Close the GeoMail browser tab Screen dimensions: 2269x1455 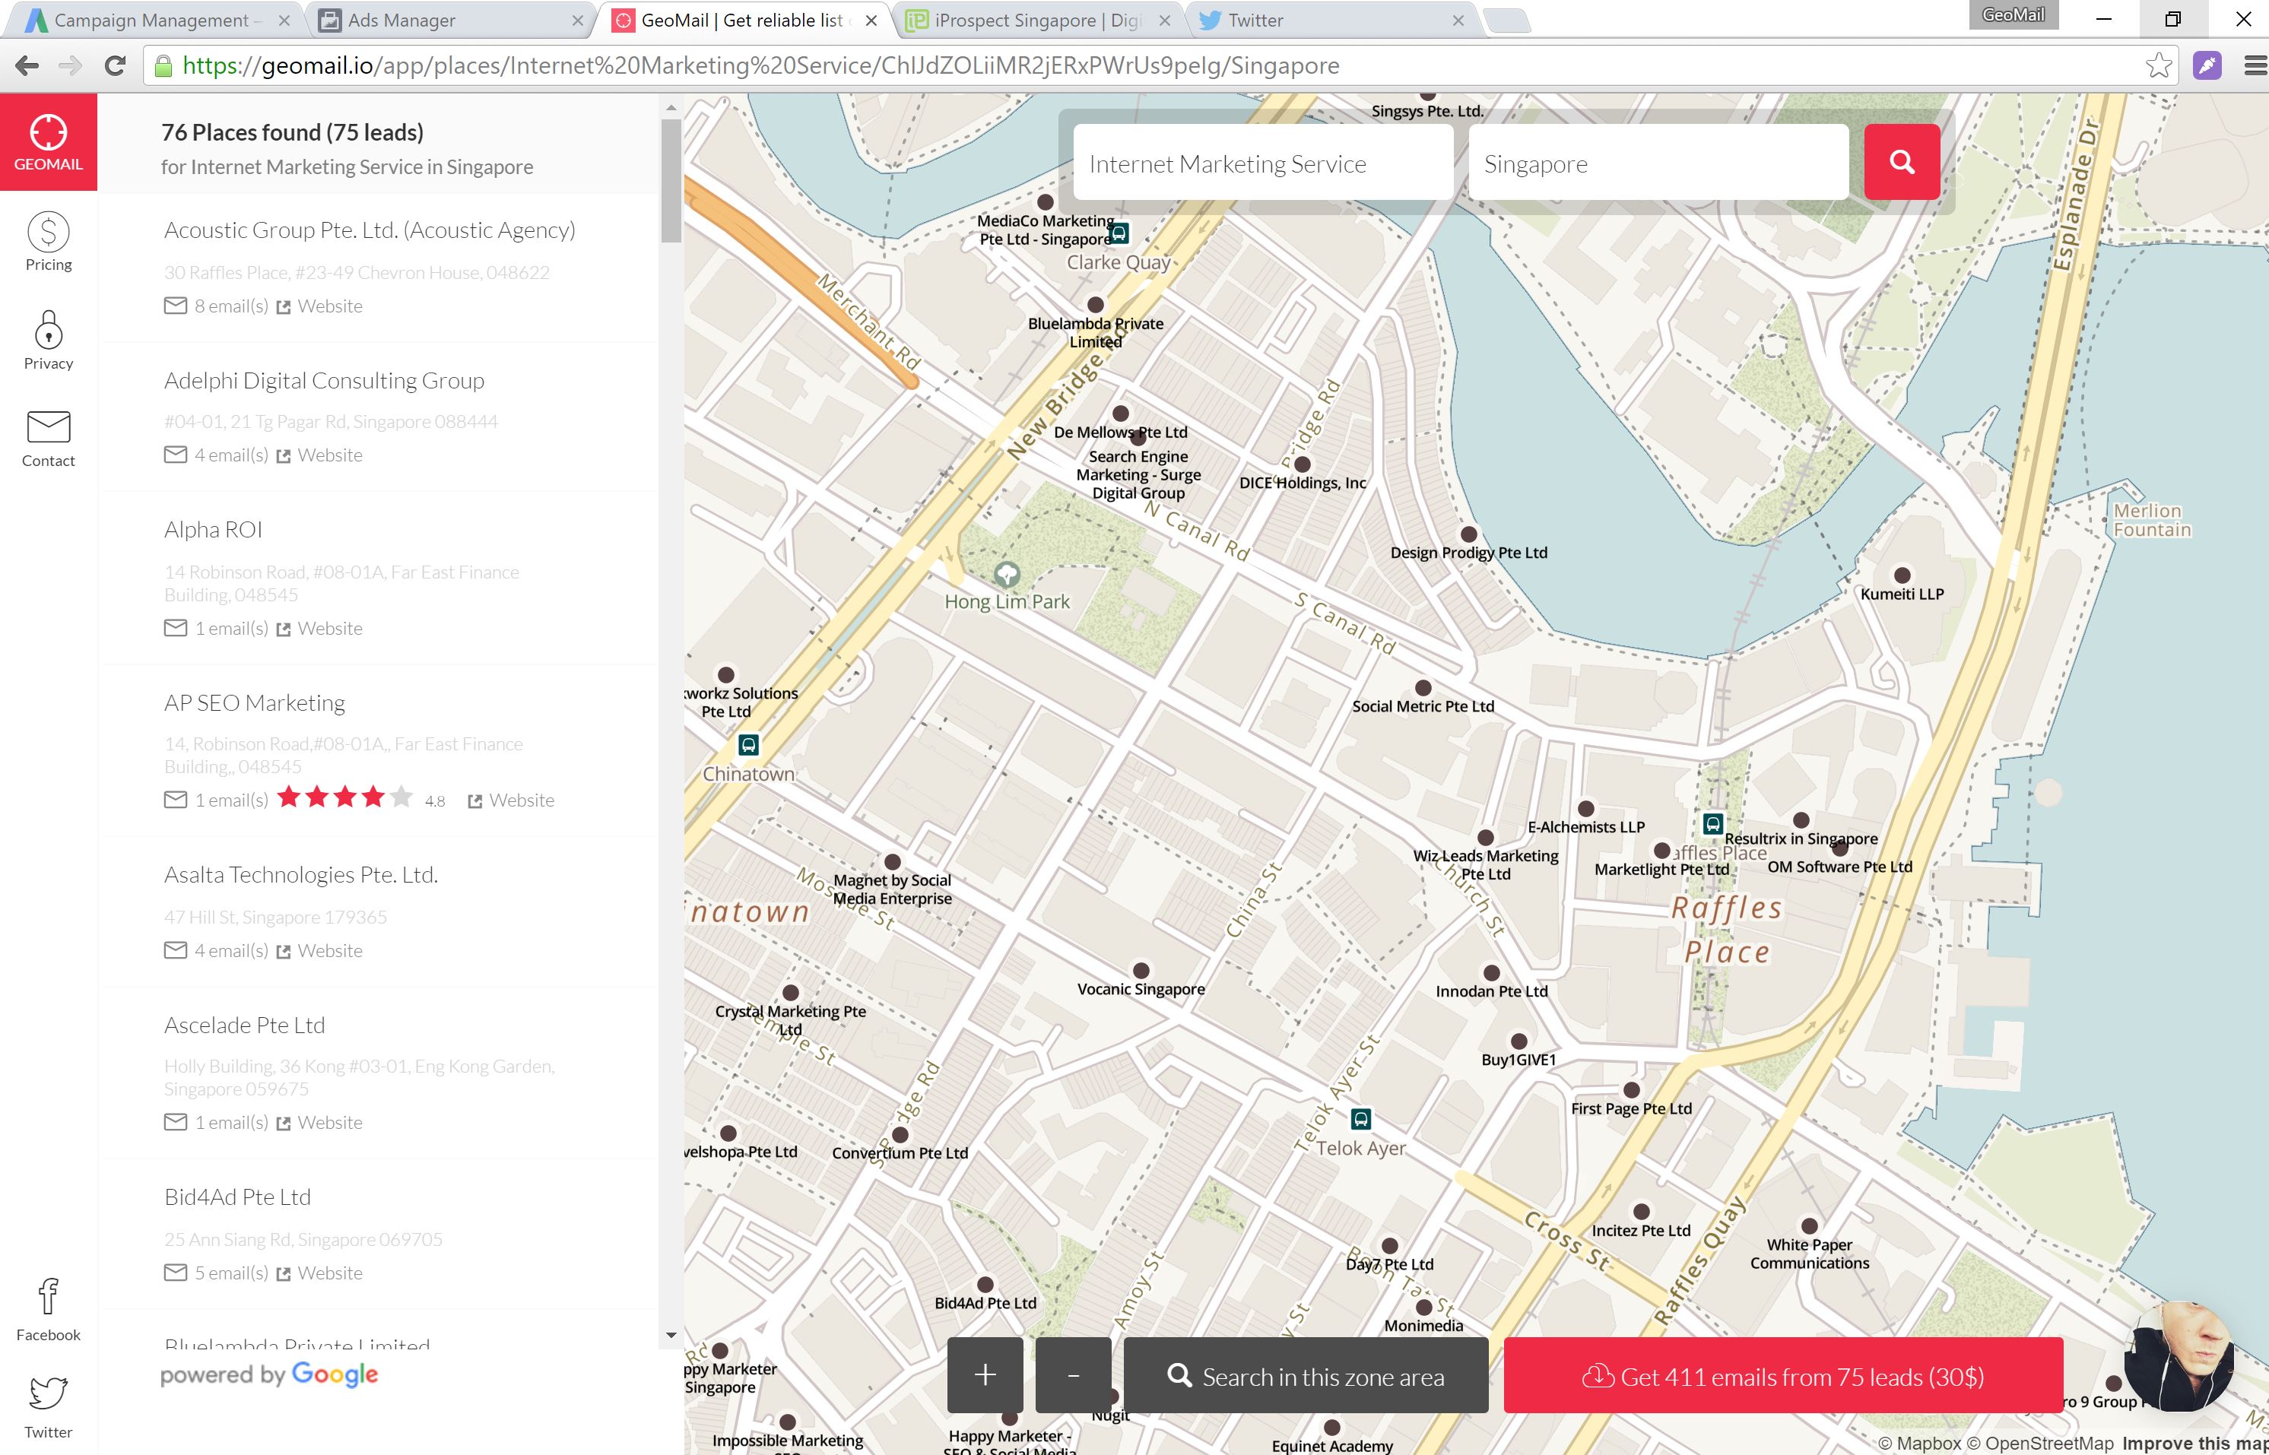click(871, 20)
